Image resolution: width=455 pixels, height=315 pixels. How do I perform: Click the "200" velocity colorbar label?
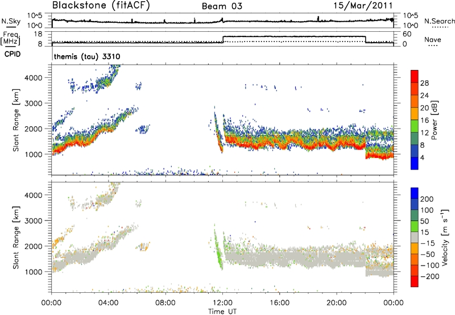[427, 199]
